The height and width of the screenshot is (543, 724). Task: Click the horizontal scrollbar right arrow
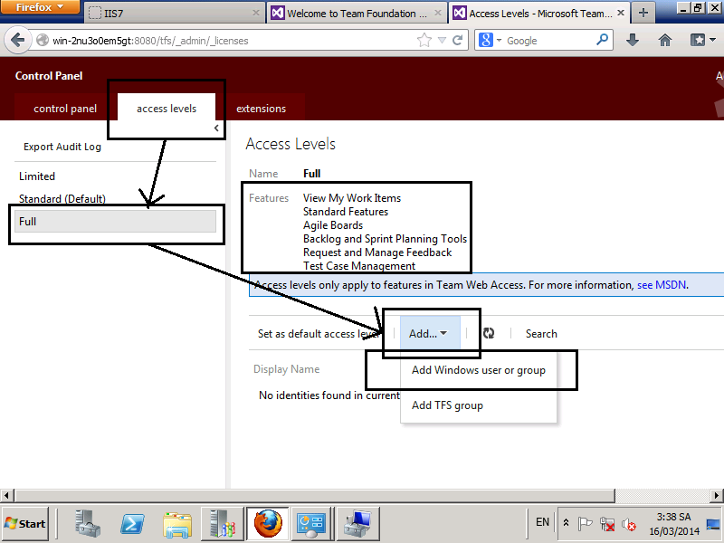click(x=717, y=495)
